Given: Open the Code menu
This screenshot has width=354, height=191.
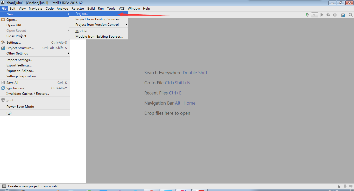Looking at the screenshot, I should [49, 9].
